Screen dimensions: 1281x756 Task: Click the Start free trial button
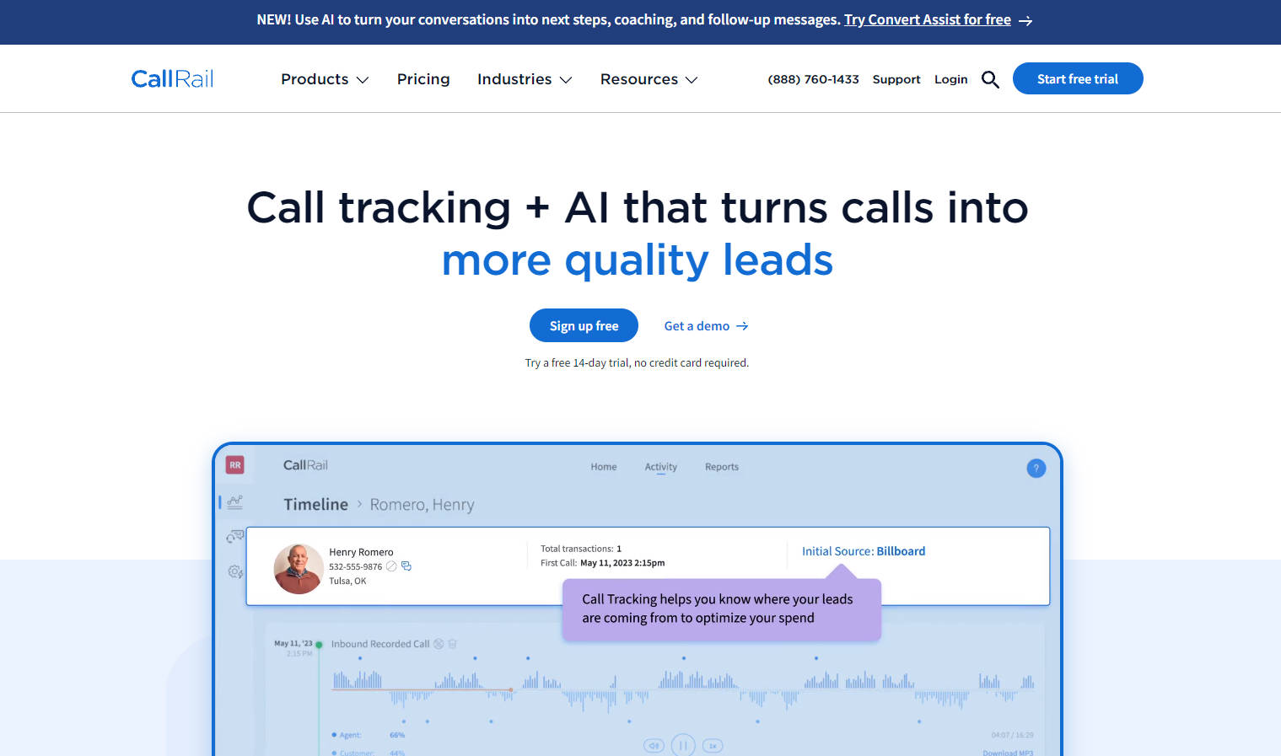coord(1077,79)
